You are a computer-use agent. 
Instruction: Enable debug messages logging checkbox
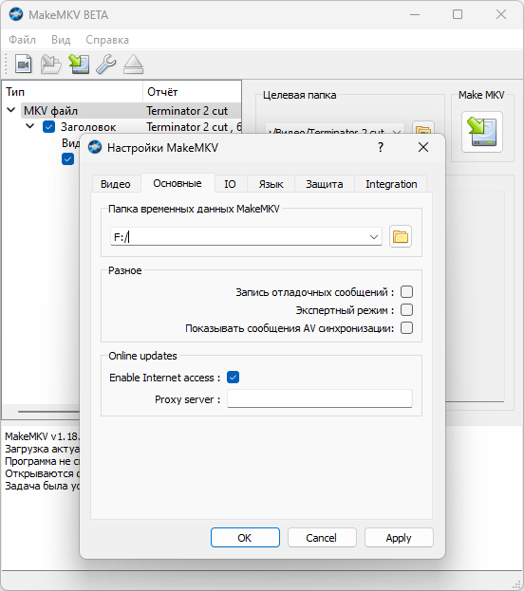coord(406,292)
